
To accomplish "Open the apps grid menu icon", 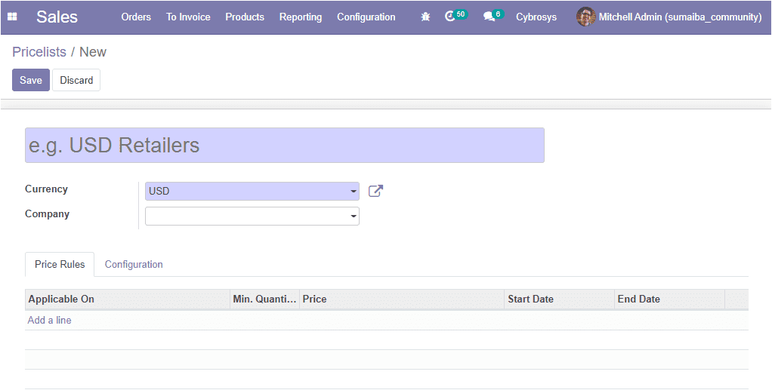I will 12,17.
